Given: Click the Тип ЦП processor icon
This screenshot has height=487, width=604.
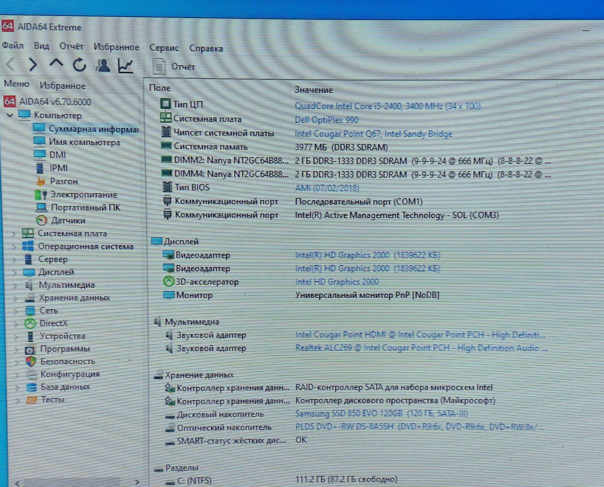Looking at the screenshot, I should point(165,103).
